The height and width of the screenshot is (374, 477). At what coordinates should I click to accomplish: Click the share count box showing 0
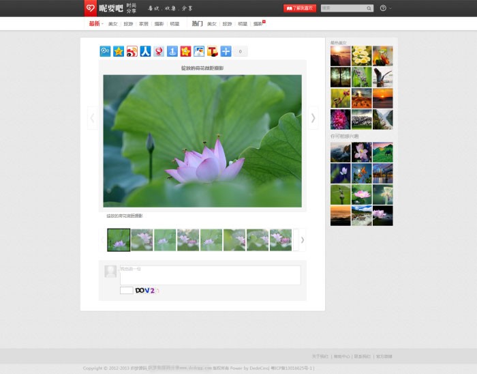point(241,51)
